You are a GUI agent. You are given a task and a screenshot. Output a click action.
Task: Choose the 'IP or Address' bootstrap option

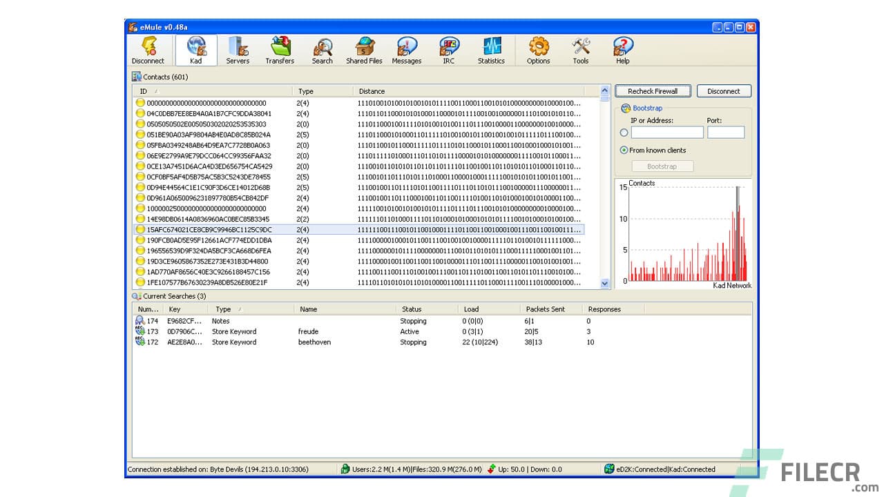click(x=624, y=133)
